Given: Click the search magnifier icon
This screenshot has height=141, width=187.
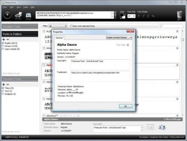Looking at the screenshot, I should (161, 26).
